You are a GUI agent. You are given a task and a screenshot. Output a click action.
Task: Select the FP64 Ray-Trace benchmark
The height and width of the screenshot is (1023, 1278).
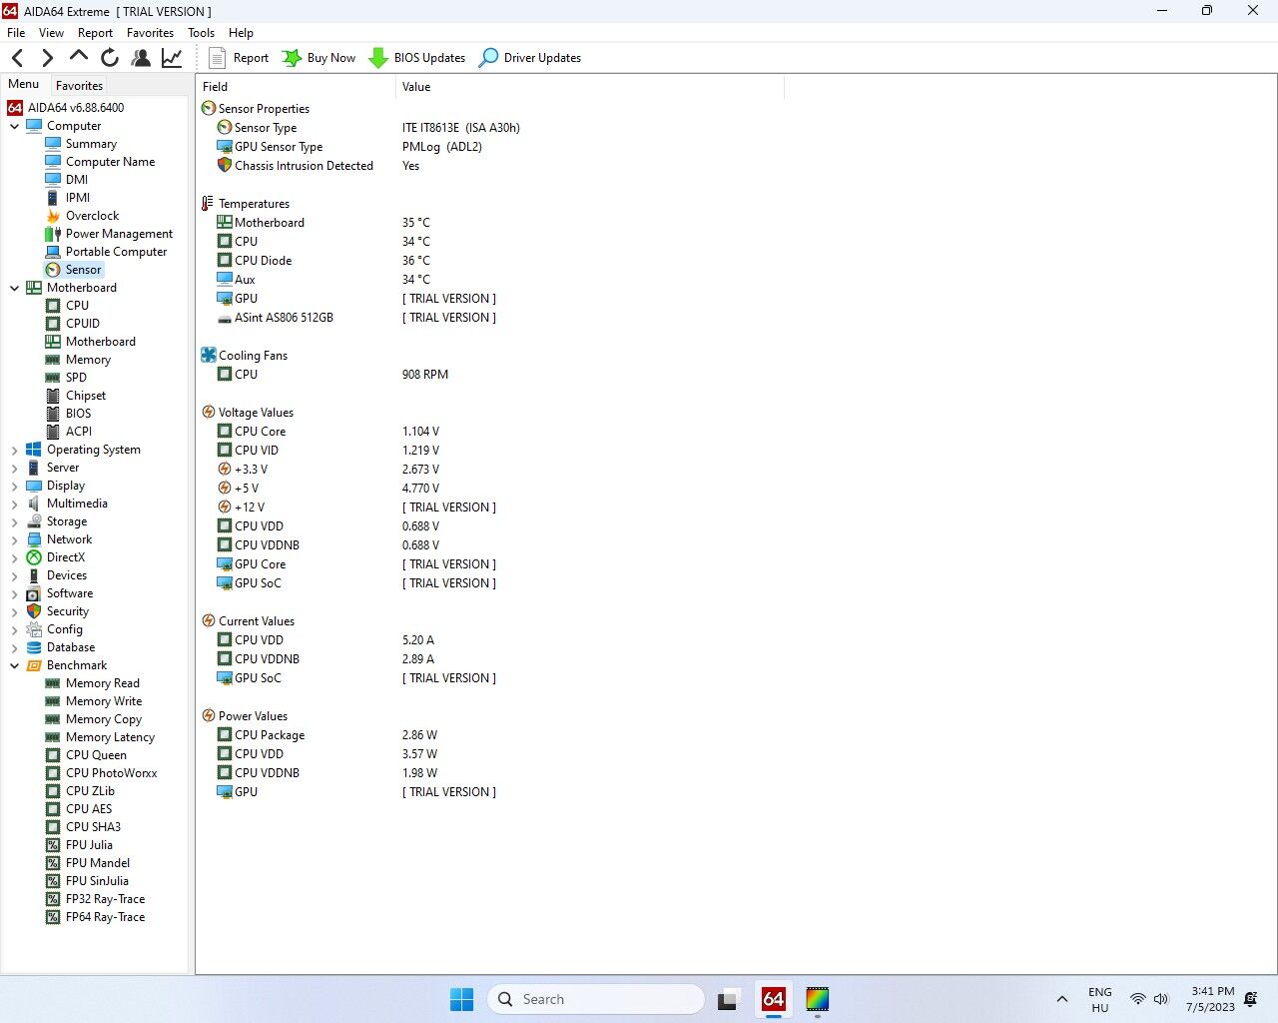[x=105, y=917]
